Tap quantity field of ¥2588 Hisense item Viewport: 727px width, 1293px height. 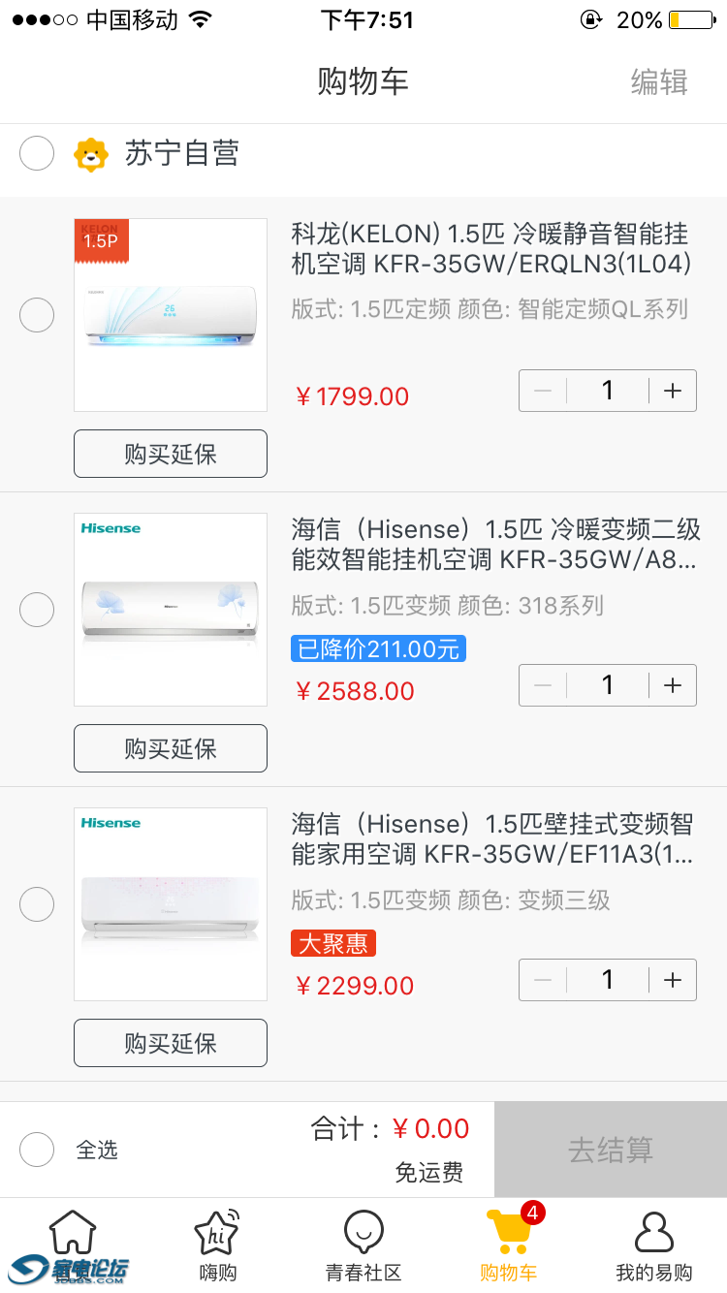(608, 685)
